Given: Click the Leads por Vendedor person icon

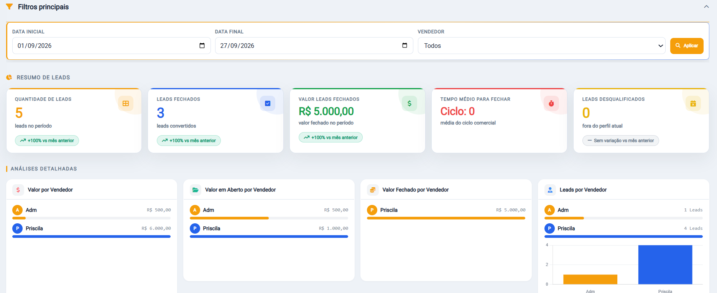Looking at the screenshot, I should (x=550, y=190).
